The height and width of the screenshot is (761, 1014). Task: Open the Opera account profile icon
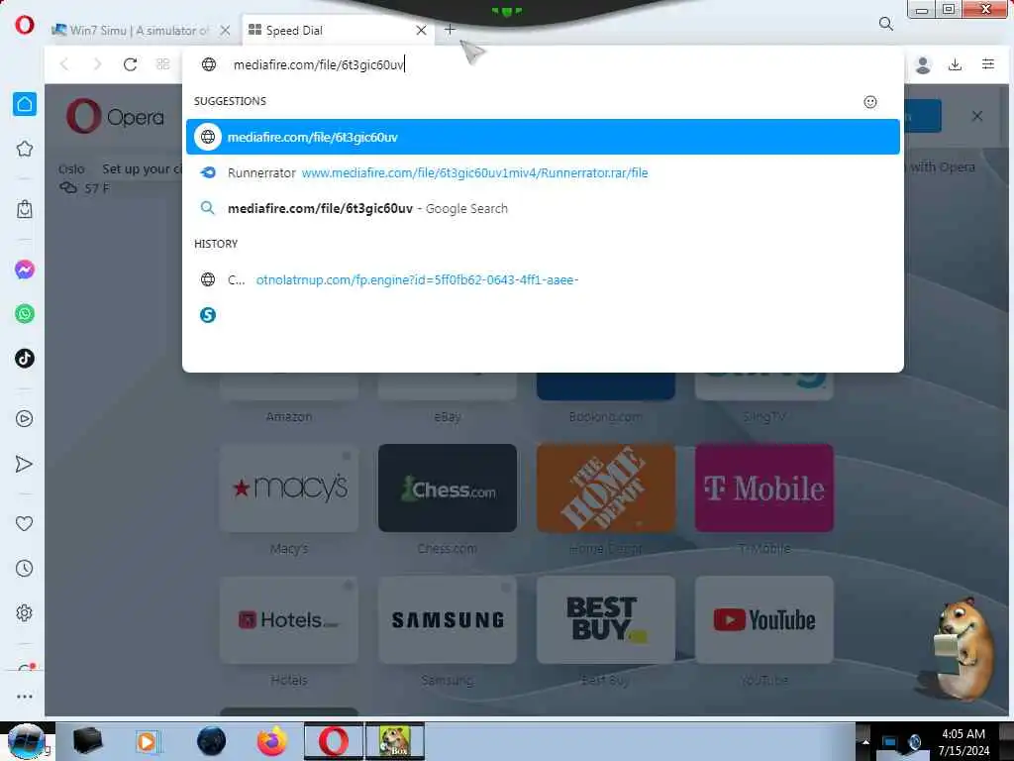[923, 64]
